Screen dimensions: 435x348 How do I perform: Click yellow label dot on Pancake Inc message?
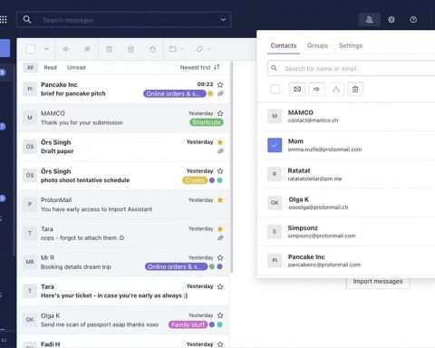click(x=210, y=94)
